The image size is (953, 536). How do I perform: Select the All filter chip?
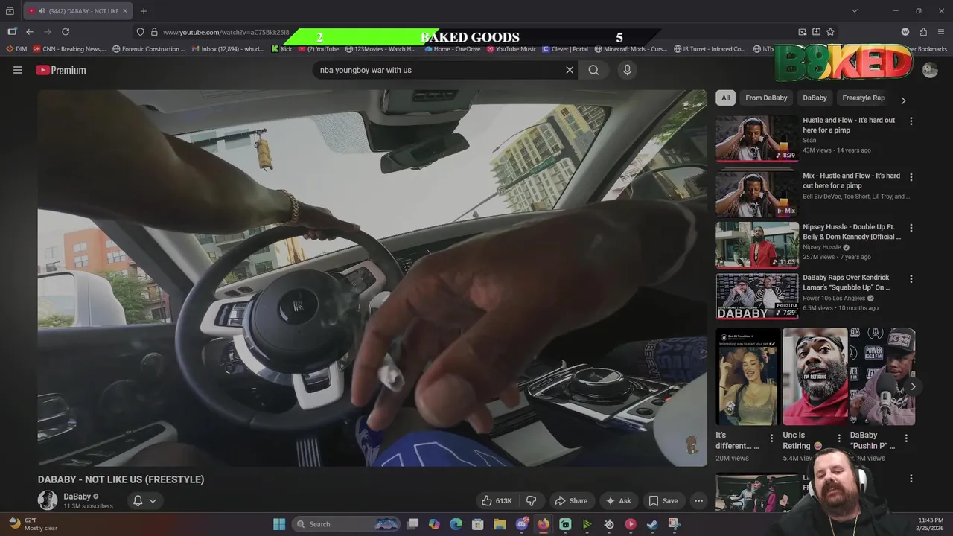[x=725, y=98]
